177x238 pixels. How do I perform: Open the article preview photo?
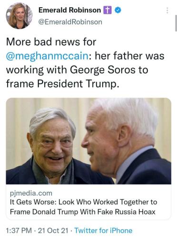click(88, 141)
